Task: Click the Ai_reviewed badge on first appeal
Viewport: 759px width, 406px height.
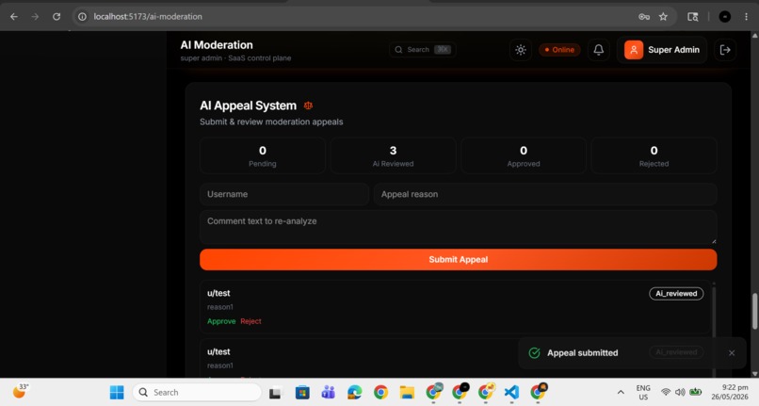Action: tap(676, 294)
